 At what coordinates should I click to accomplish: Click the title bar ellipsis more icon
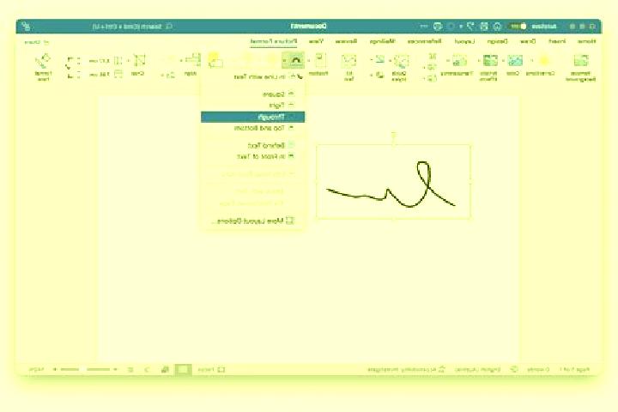tap(424, 27)
